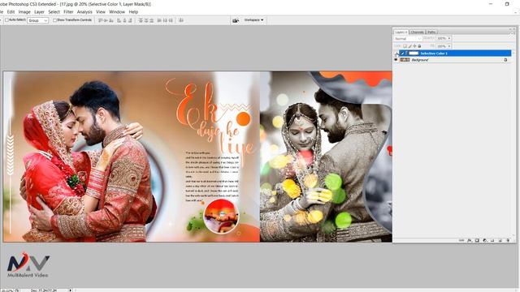Screen dimensions: 520x292
Task: Align vertical centers in the options bar
Action: tap(106, 20)
